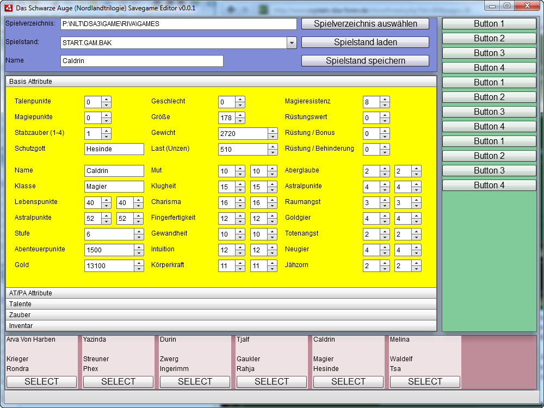The height and width of the screenshot is (408, 544).
Task: Select the character Melina
Action: click(x=425, y=382)
